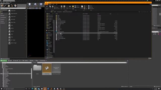
Task: Click the New folder icon in Explorer
Action: click(x=73, y=7)
